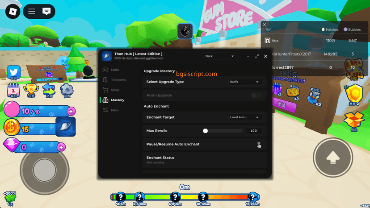
Task: Enable the Auto Upgrade toggle
Action: (x=256, y=95)
